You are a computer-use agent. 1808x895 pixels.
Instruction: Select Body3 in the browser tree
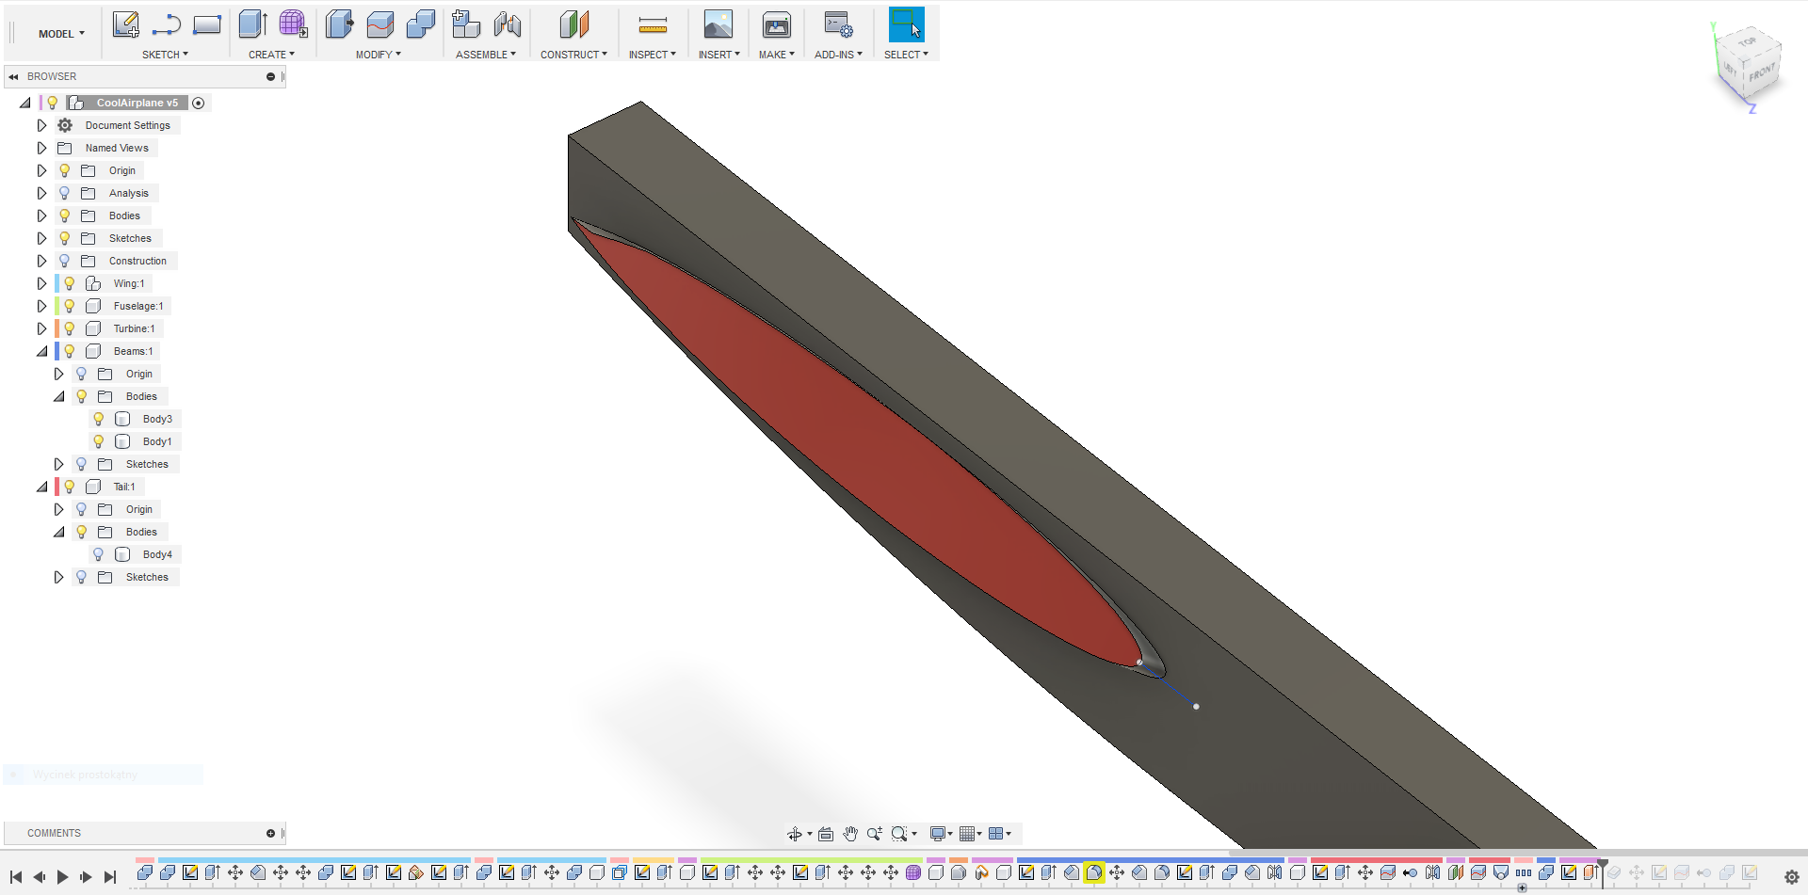[x=157, y=419]
